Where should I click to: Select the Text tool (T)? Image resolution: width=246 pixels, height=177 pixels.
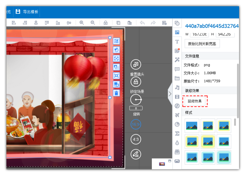point(177,42)
